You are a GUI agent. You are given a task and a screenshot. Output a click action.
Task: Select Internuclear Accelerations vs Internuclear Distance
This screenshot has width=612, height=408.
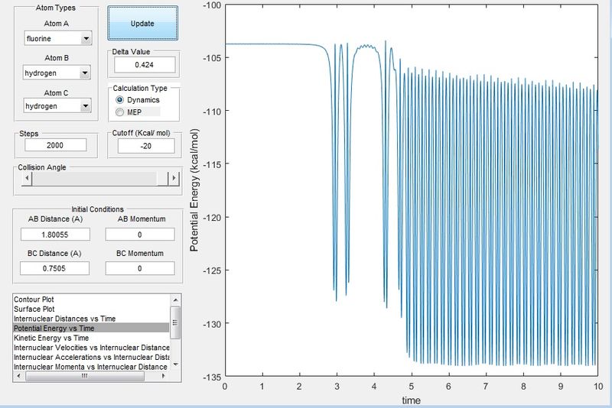point(92,357)
